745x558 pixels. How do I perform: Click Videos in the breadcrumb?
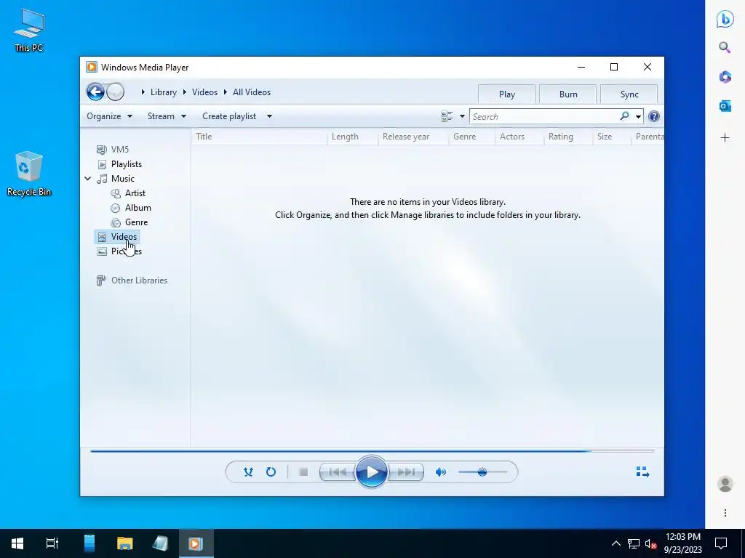pos(204,92)
